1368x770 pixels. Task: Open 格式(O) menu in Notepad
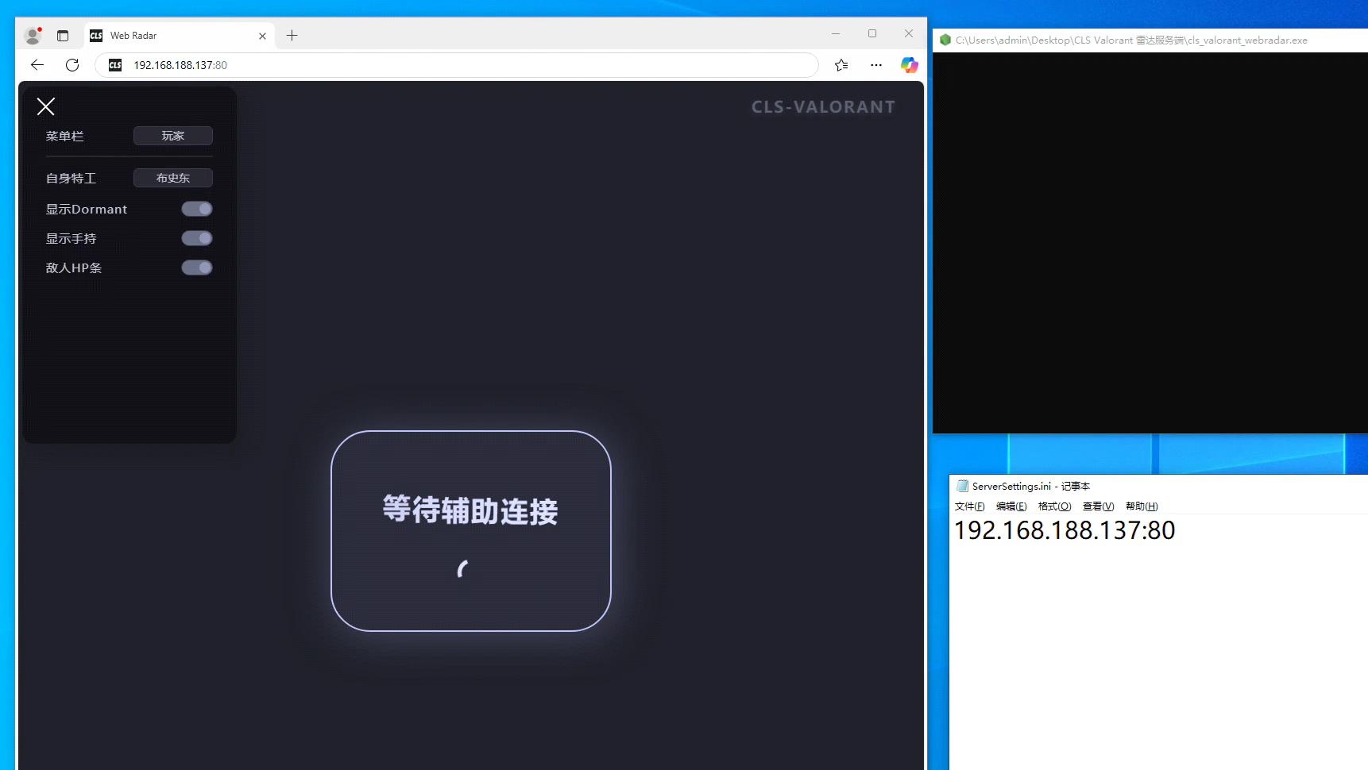click(x=1055, y=506)
